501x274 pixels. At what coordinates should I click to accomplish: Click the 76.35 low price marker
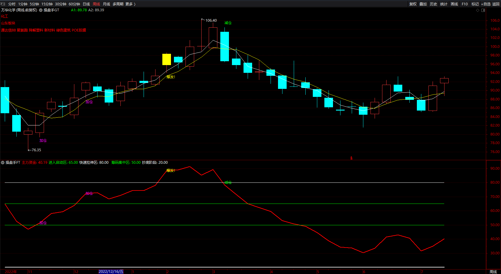[x=36, y=150]
